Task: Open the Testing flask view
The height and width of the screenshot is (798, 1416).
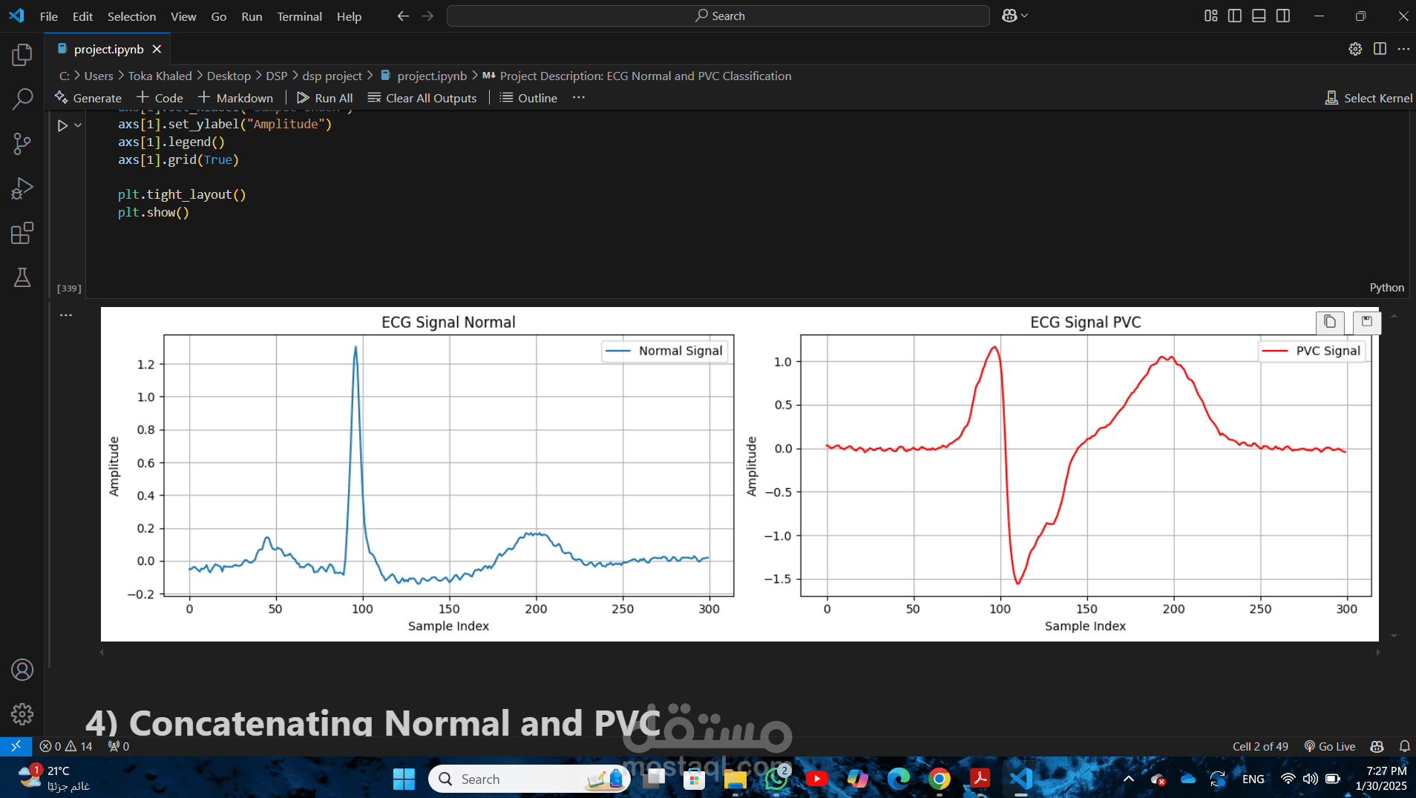Action: 22,277
